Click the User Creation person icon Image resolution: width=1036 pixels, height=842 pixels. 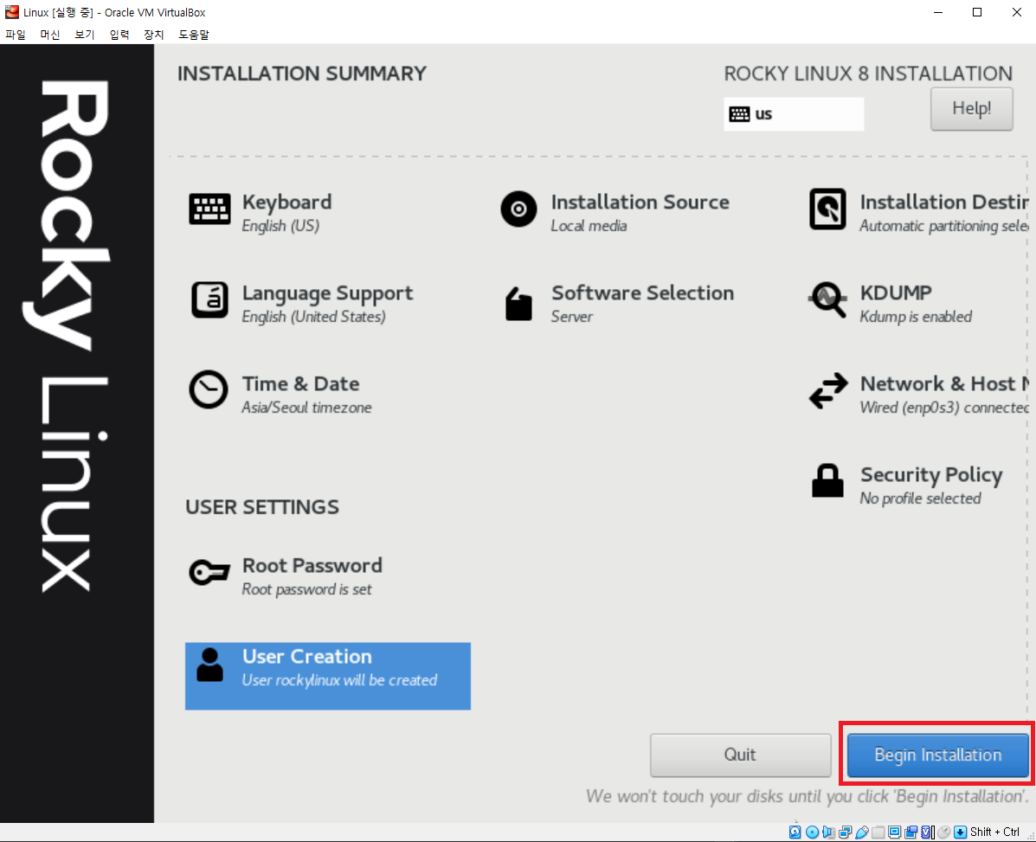click(x=210, y=665)
